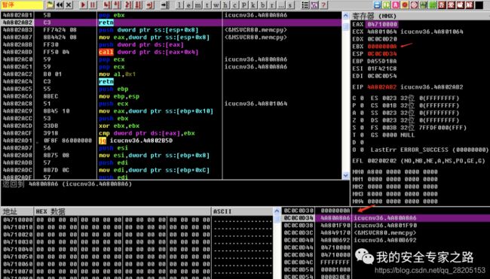Click the dark red '解' toolbar icon
The height and width of the screenshot is (279, 490).
[470, 5]
